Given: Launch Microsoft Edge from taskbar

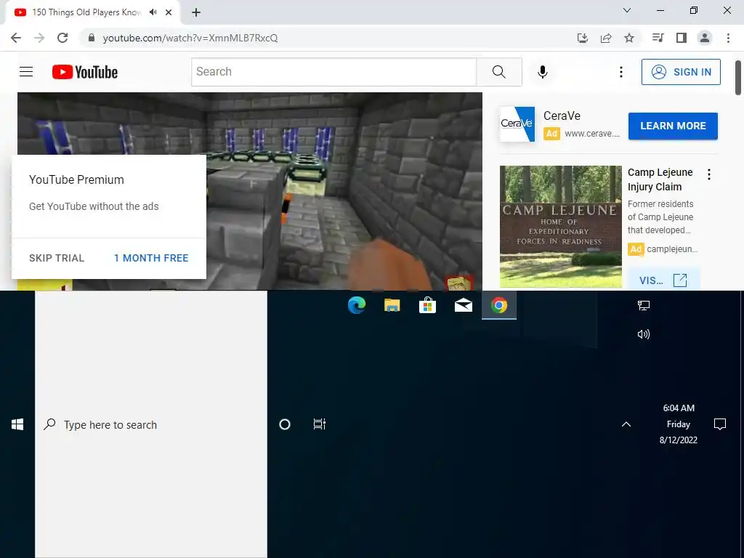Looking at the screenshot, I should [x=356, y=305].
